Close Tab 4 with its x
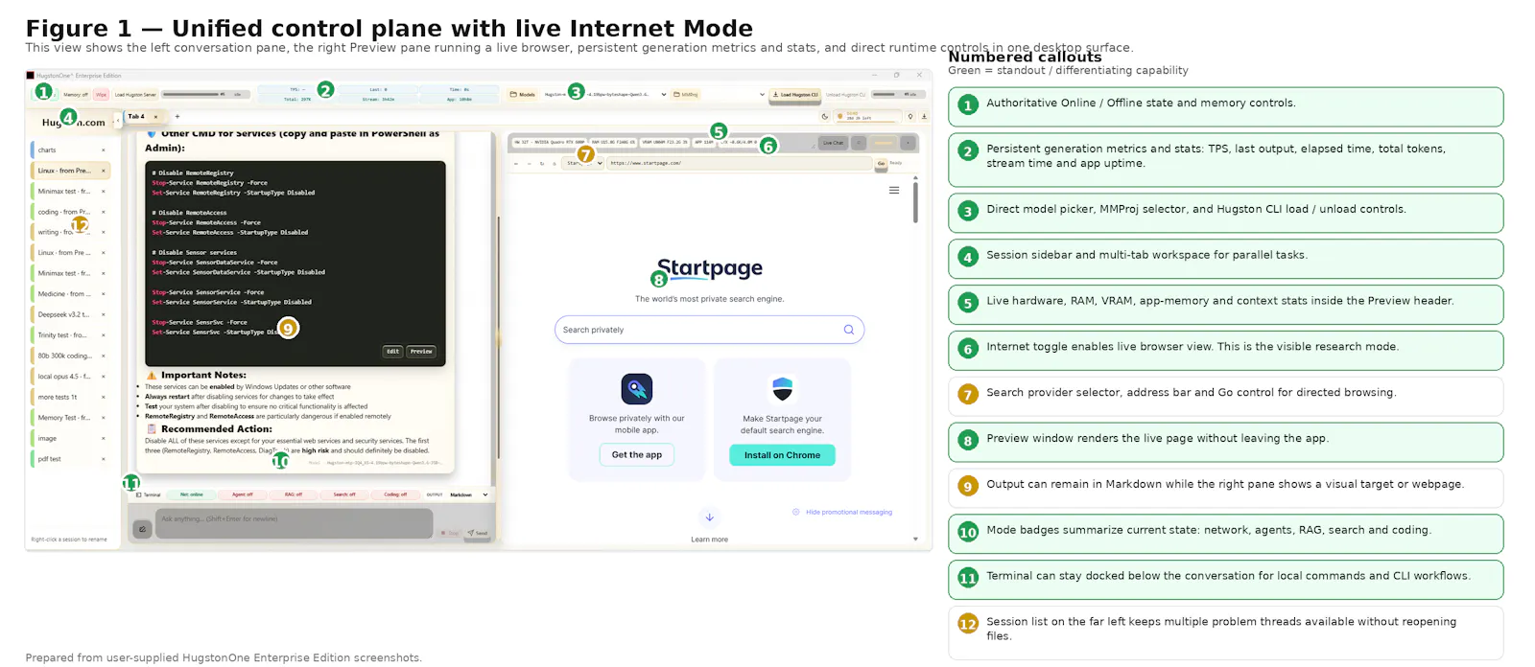Screen dimensions: 1535x667 (x=155, y=117)
